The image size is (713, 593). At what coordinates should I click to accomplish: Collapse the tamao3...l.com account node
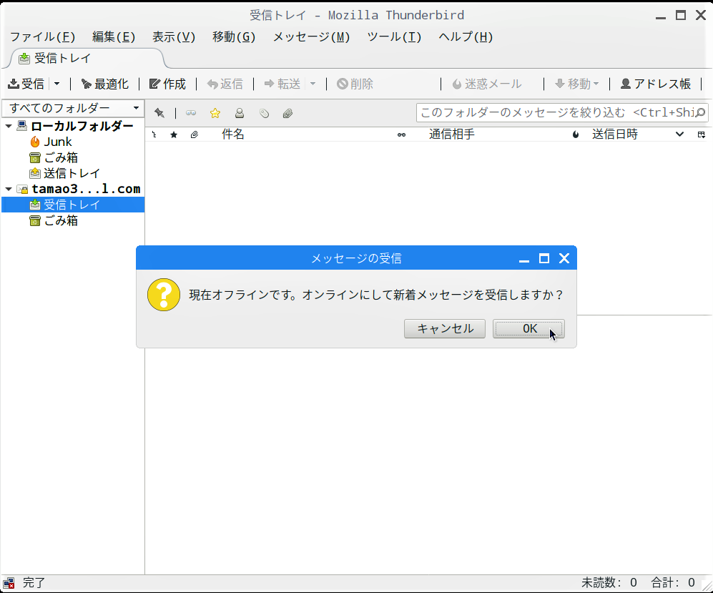click(9, 189)
